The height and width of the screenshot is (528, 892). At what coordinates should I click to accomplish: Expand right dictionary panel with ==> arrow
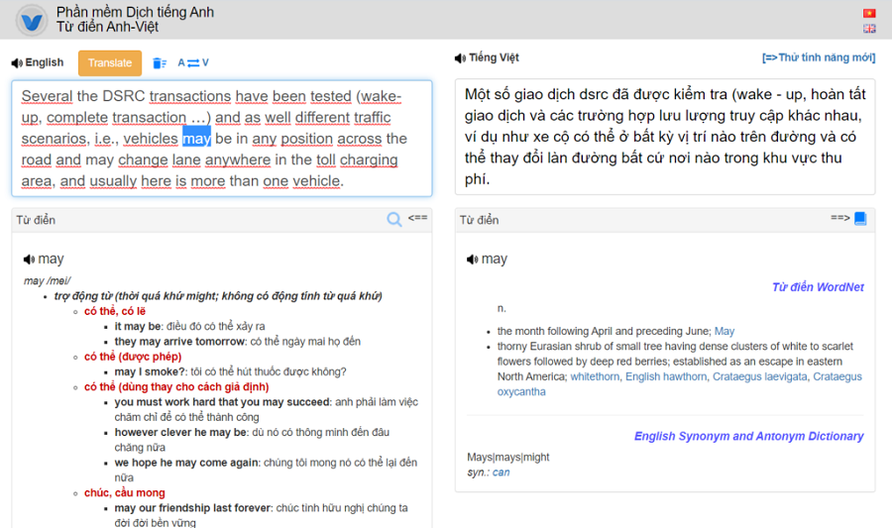(839, 218)
